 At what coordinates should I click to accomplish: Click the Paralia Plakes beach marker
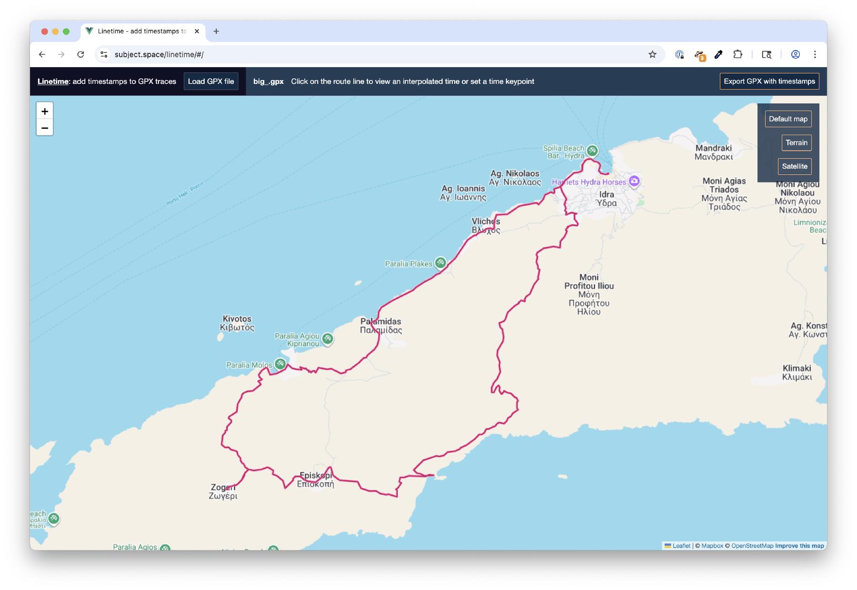point(440,263)
